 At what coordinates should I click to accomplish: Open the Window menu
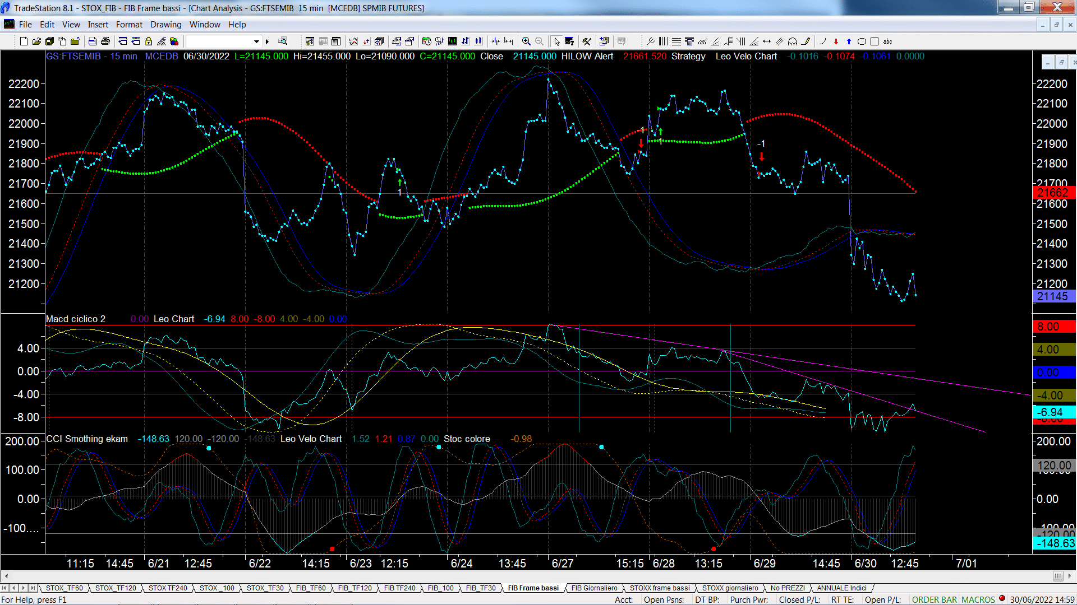(205, 25)
